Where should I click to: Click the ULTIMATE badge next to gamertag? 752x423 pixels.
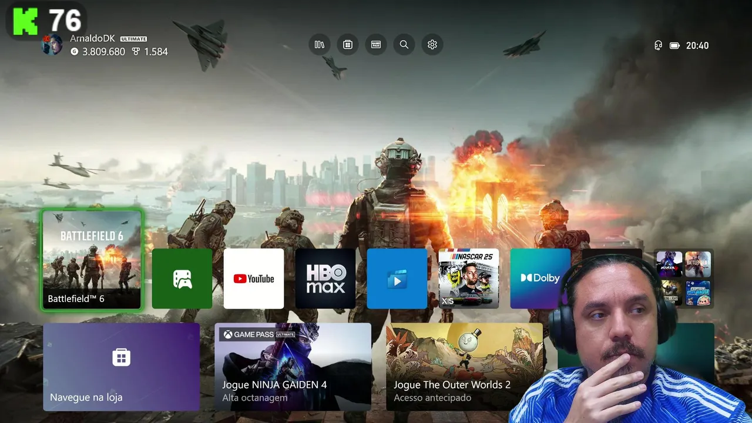click(x=133, y=39)
